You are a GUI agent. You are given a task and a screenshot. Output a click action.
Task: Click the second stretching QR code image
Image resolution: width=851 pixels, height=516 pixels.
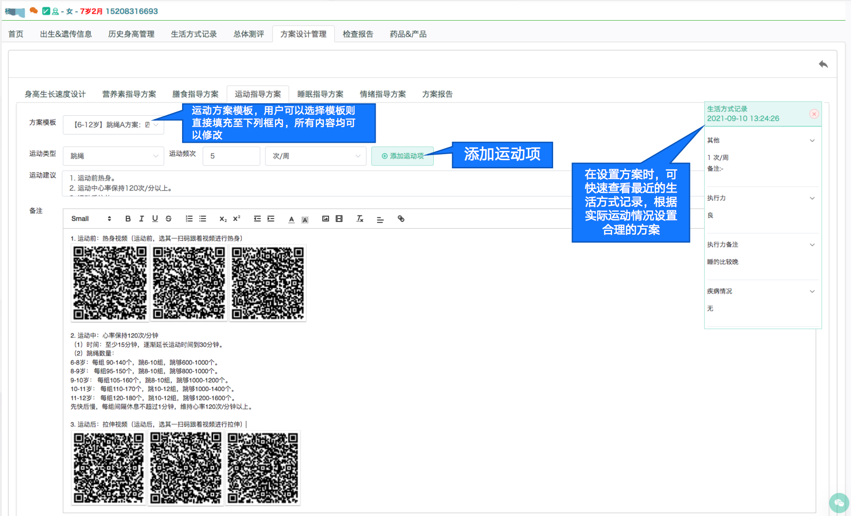[x=186, y=468]
